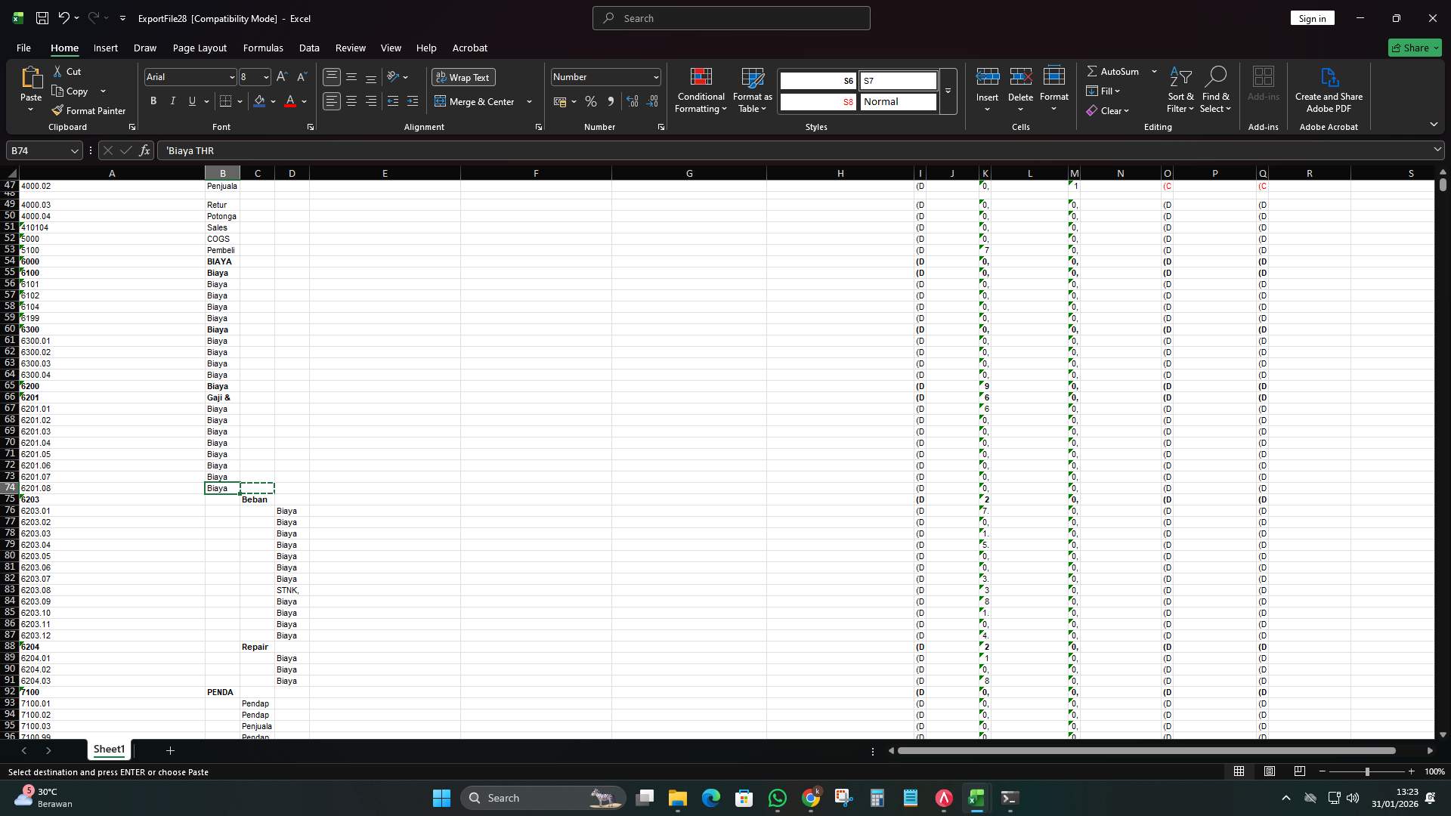Open the font size dropdown
The width and height of the screenshot is (1451, 816).
265,76
